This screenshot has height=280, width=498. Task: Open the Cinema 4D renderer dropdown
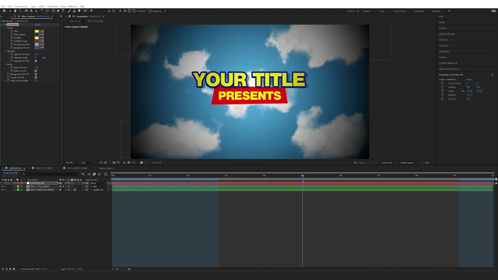tap(388, 163)
